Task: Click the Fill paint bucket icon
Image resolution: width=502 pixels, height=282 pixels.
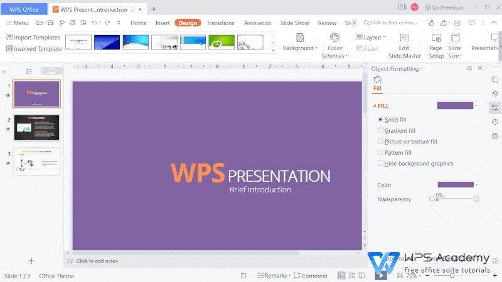Action: pos(378,80)
